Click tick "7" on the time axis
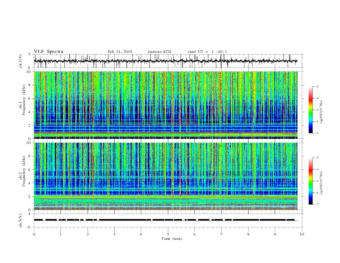The height and width of the screenshot is (263, 340). [222, 234]
